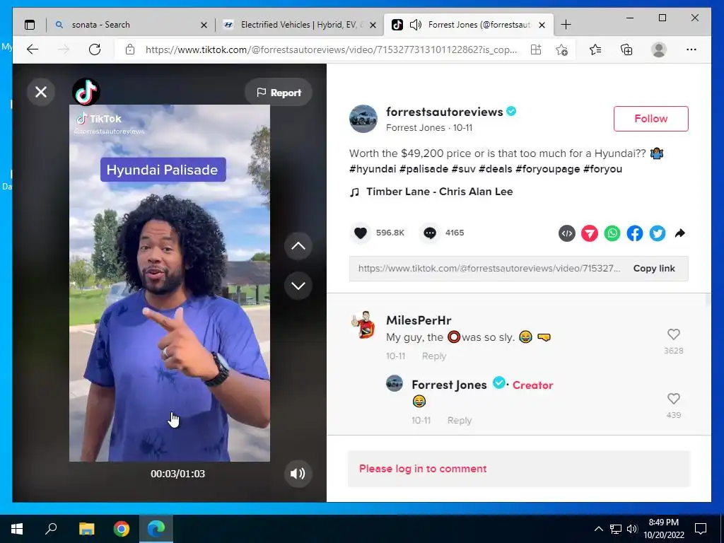Click the embed code icon
Image resolution: width=724 pixels, height=543 pixels.
(567, 233)
